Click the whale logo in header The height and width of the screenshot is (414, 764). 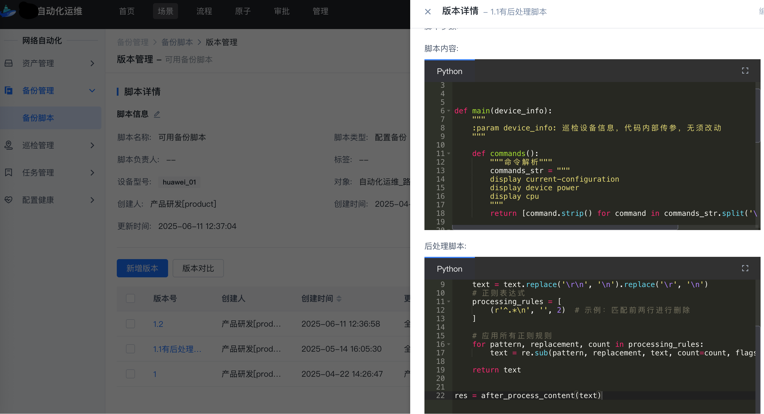(x=8, y=11)
